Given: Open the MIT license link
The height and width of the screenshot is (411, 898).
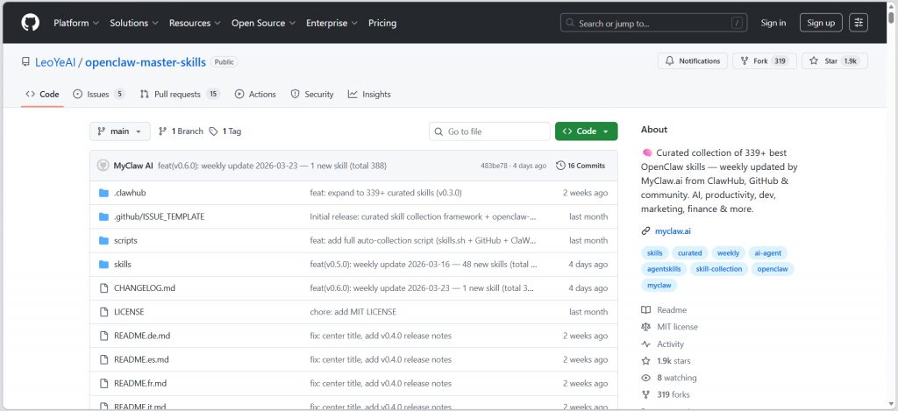Looking at the screenshot, I should [670, 327].
